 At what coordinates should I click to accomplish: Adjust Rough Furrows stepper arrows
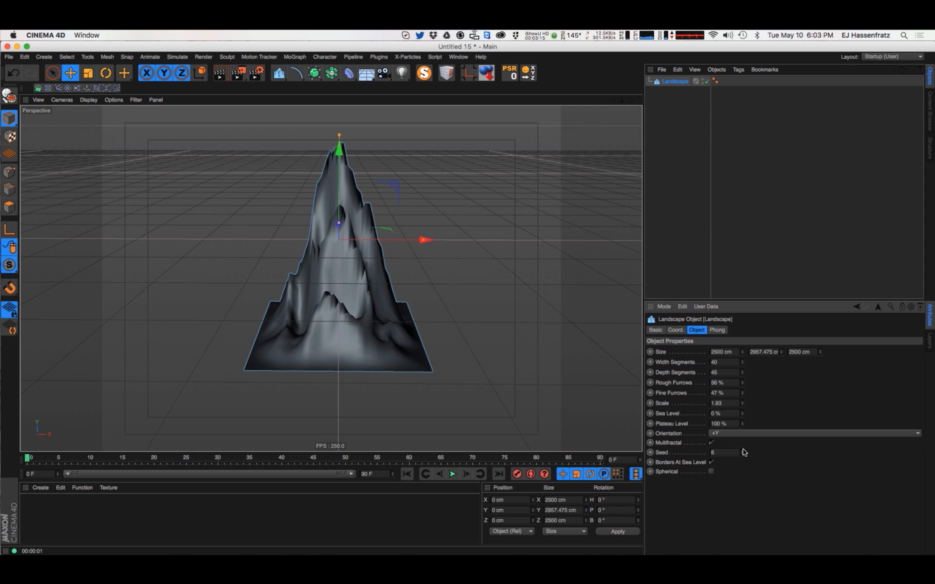(x=742, y=382)
